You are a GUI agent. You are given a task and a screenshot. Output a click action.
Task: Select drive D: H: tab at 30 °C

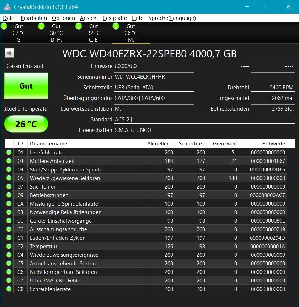(56, 33)
